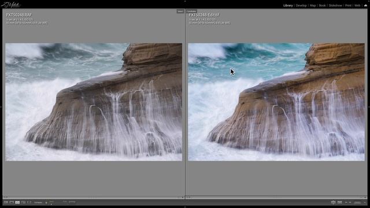Click the identity plate signature logo
Viewport: 370px width, 208px height.
[11, 5]
